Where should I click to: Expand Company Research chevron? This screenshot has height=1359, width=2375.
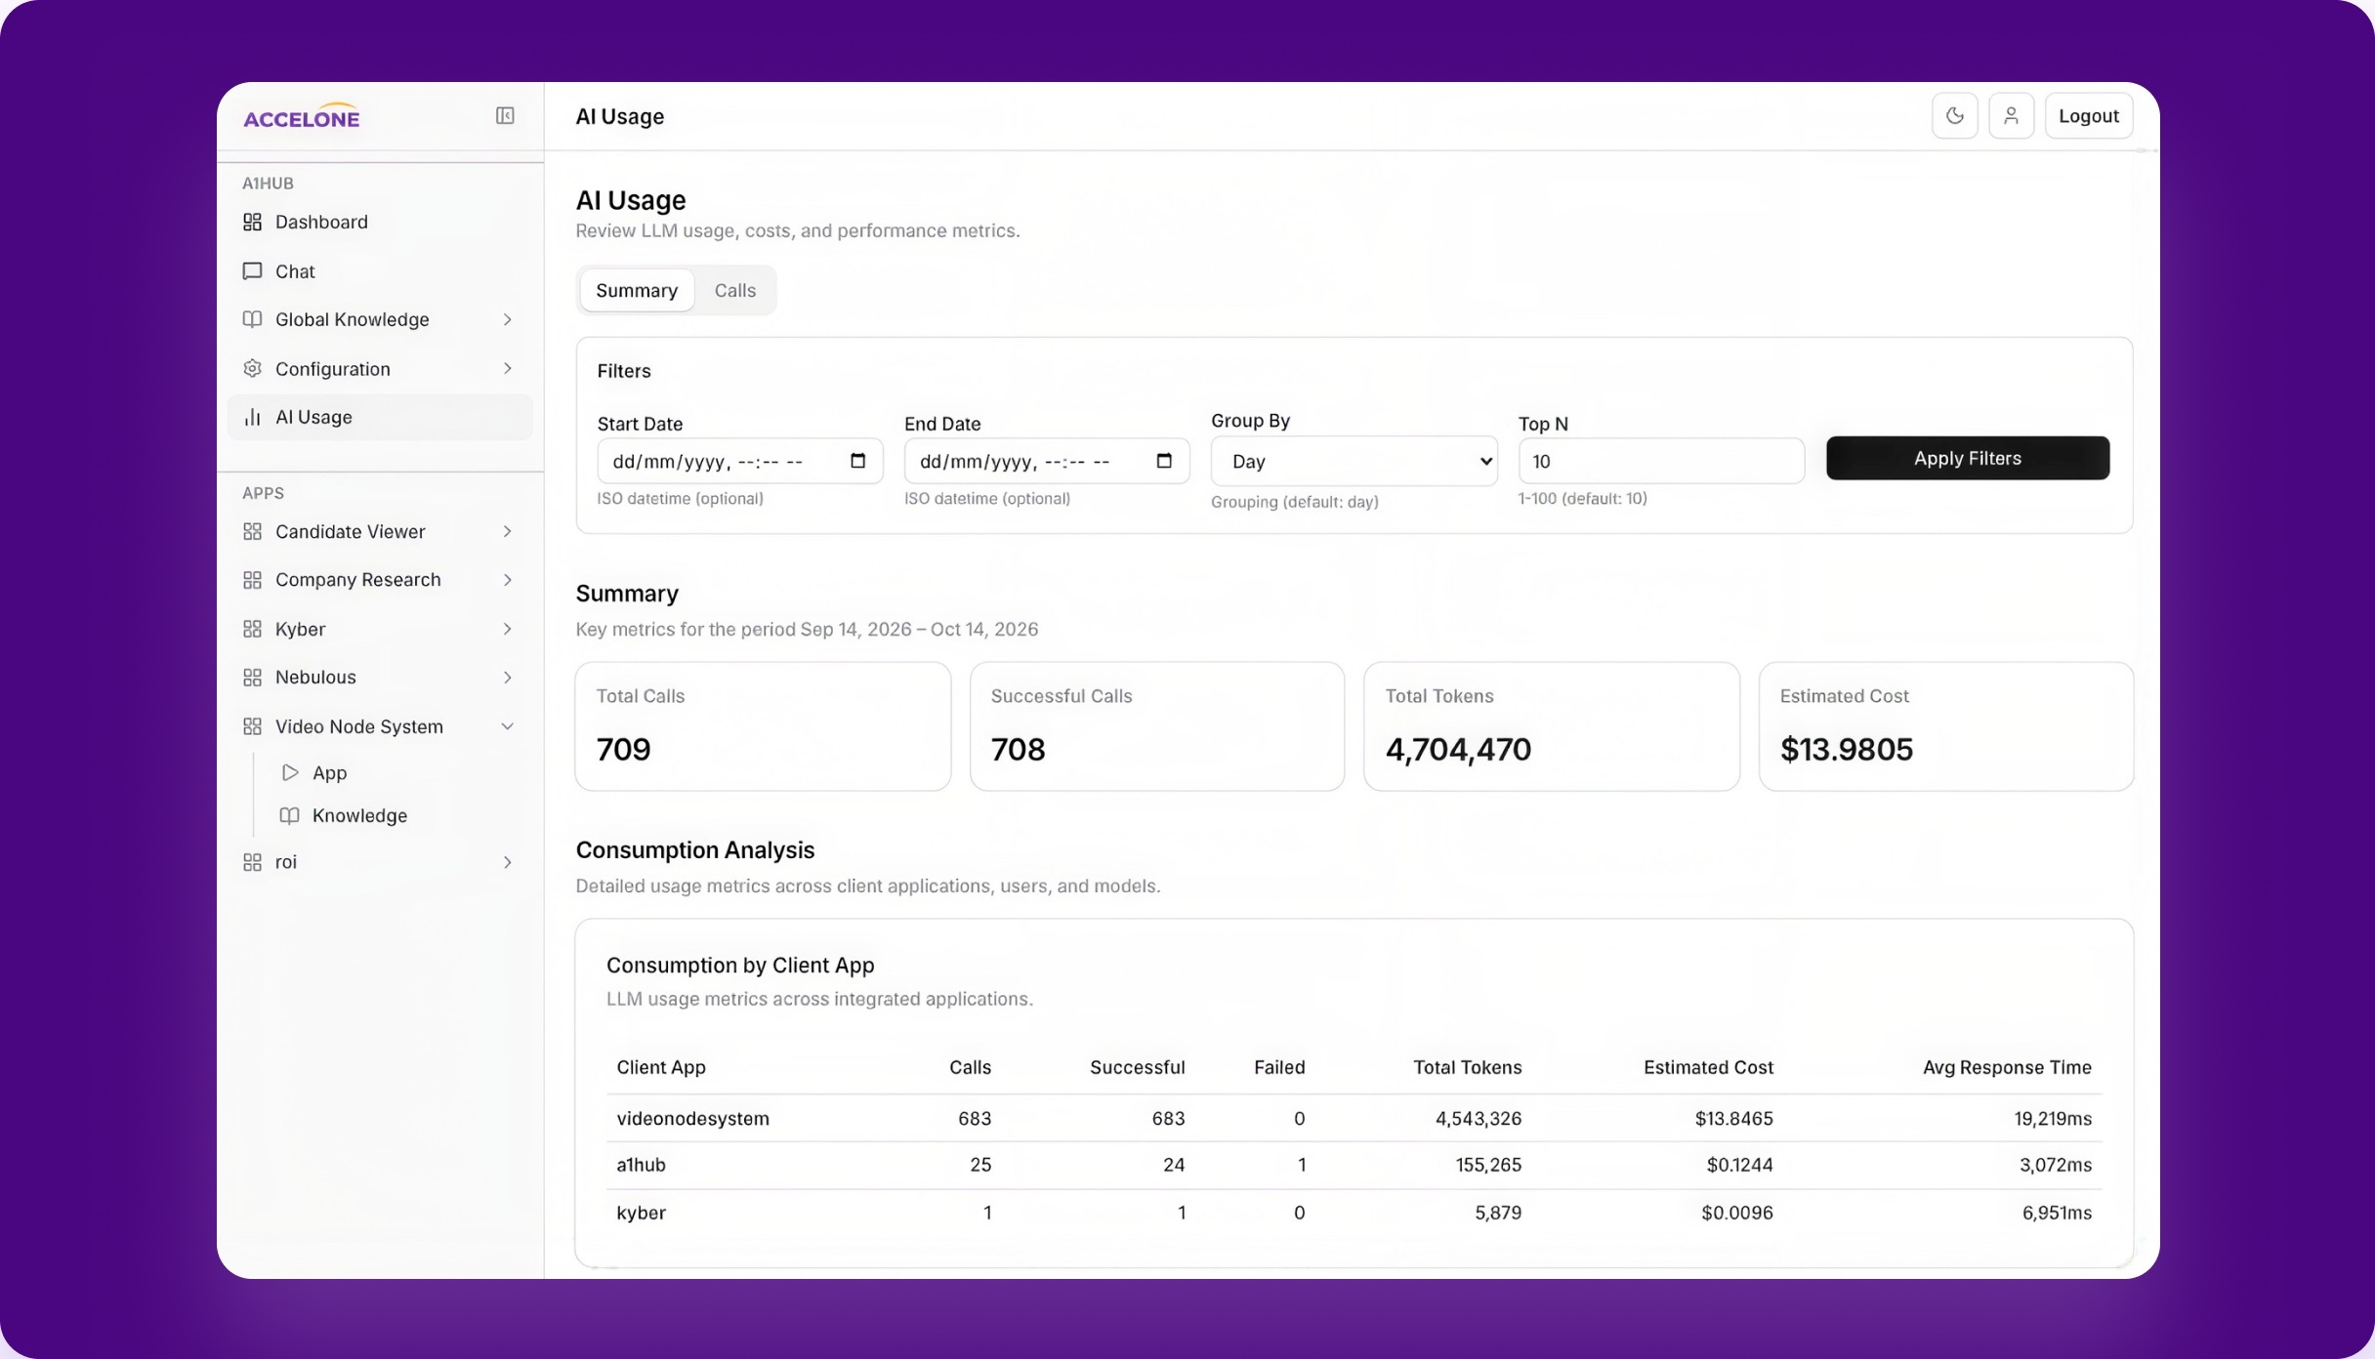pyautogui.click(x=508, y=580)
